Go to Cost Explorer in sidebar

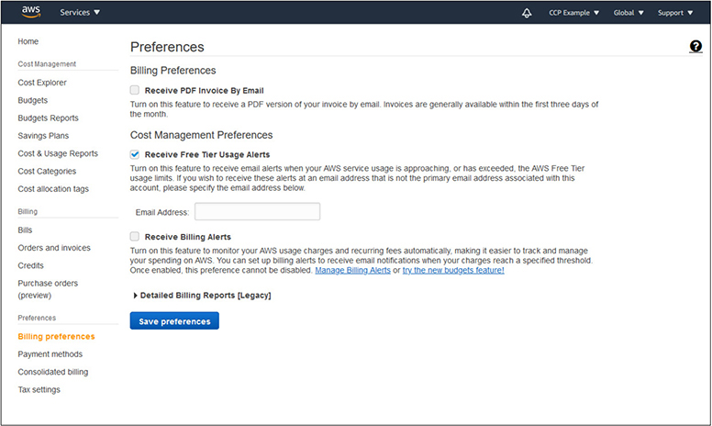(42, 83)
